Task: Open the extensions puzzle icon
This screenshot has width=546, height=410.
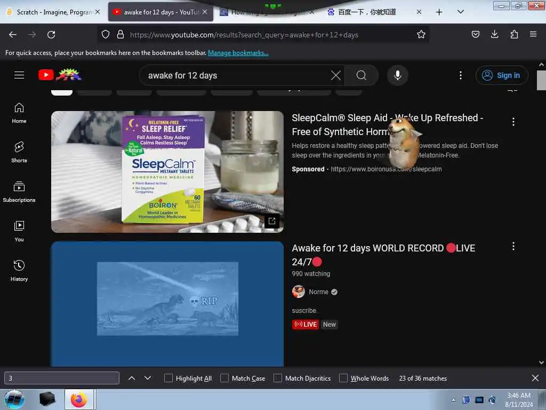Action: [514, 34]
